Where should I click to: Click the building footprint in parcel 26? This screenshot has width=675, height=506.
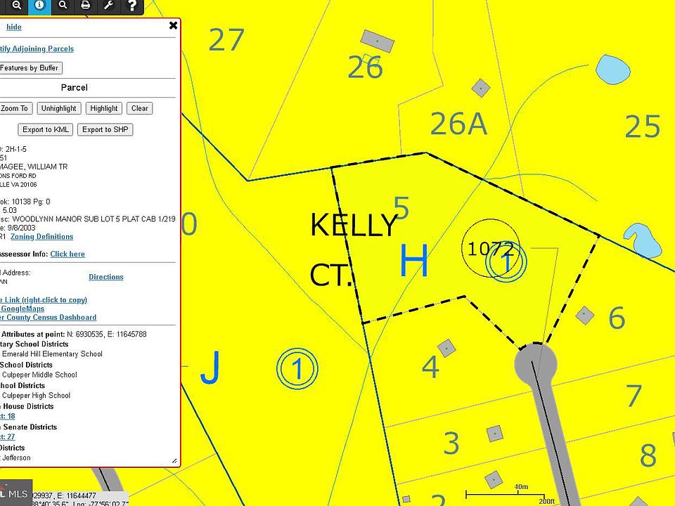[377, 41]
